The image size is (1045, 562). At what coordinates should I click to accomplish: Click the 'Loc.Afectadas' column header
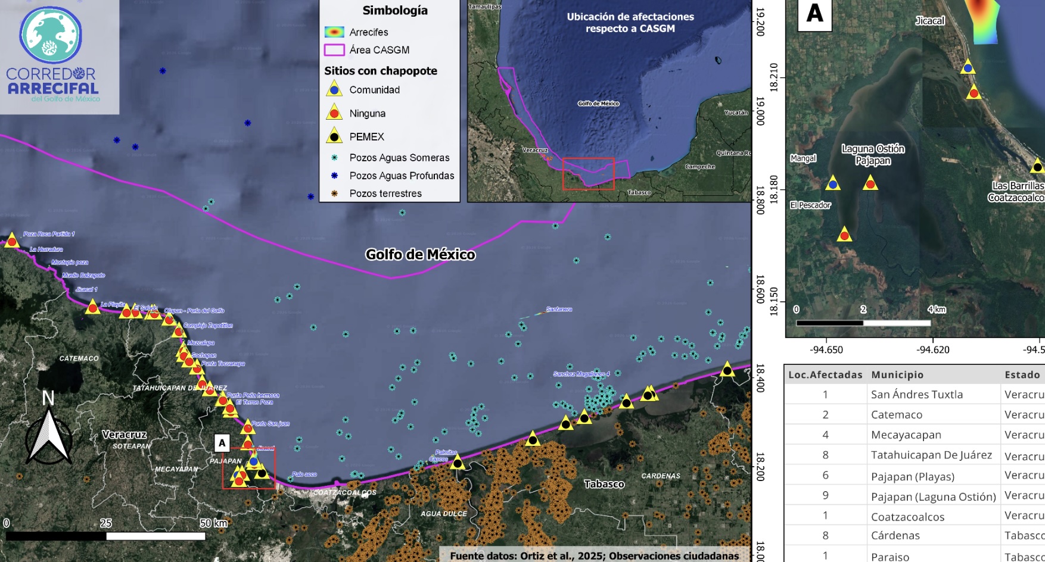click(825, 374)
